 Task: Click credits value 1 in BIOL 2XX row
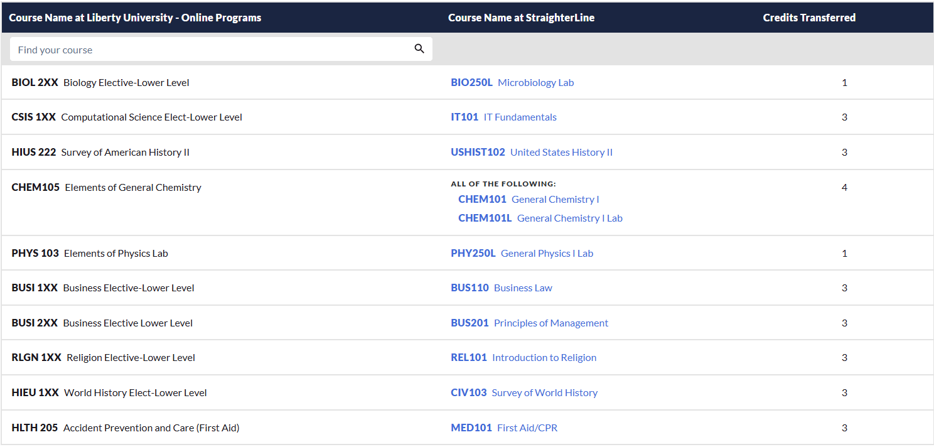click(844, 82)
